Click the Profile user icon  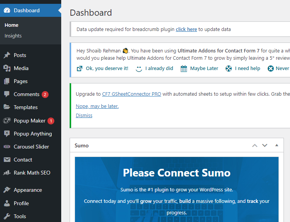tap(7, 203)
